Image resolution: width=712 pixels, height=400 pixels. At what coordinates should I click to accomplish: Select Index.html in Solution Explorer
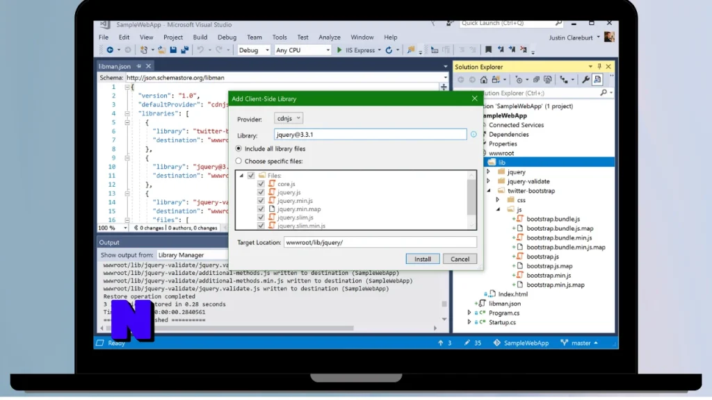tap(512, 294)
